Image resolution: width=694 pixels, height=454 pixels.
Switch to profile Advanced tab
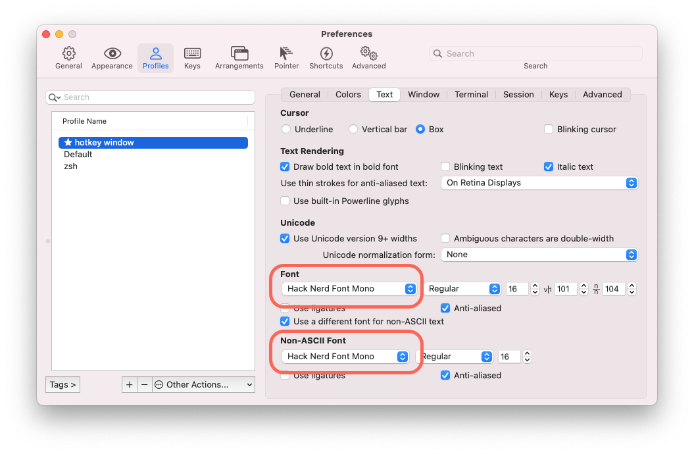[603, 95]
